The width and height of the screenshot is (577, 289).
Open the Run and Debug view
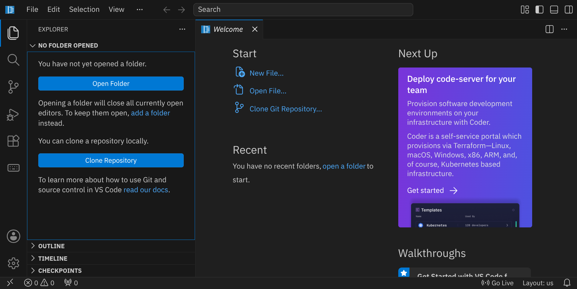(x=13, y=114)
